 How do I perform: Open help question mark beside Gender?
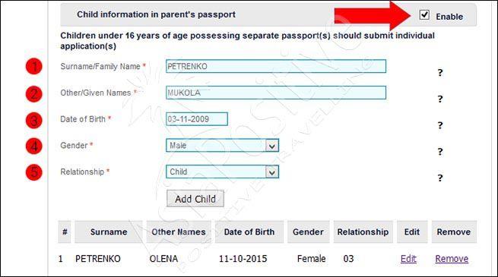click(x=440, y=152)
